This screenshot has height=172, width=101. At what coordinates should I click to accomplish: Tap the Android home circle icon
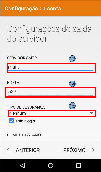[x=50, y=165]
